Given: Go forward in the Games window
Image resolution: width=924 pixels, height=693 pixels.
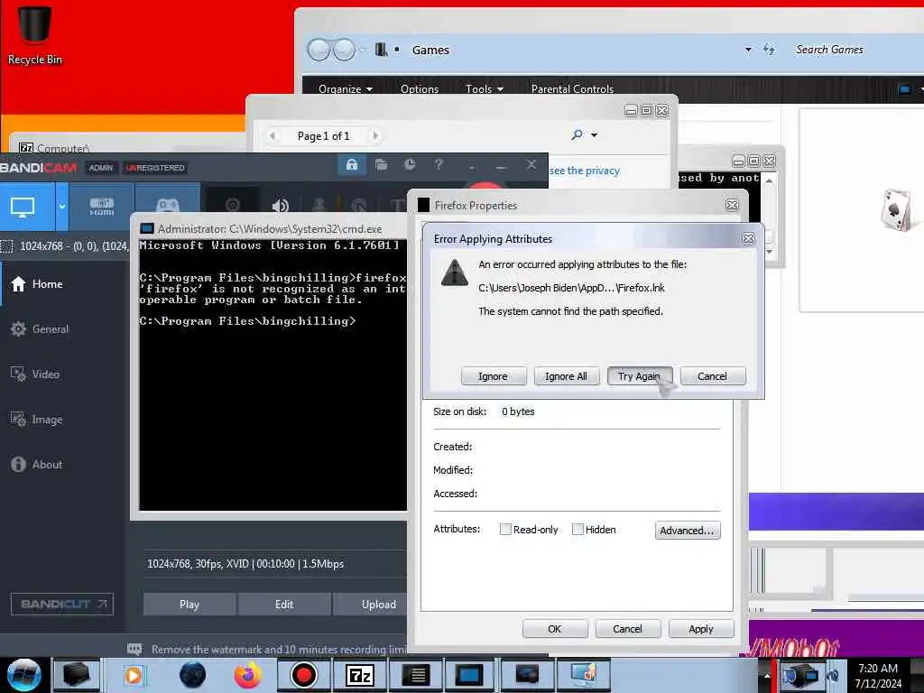Looking at the screenshot, I should [x=345, y=51].
